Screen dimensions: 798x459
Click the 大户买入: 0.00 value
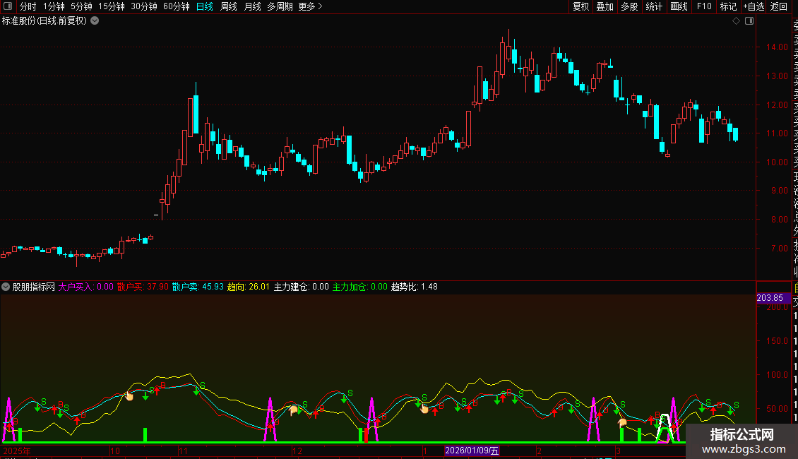coord(85,287)
